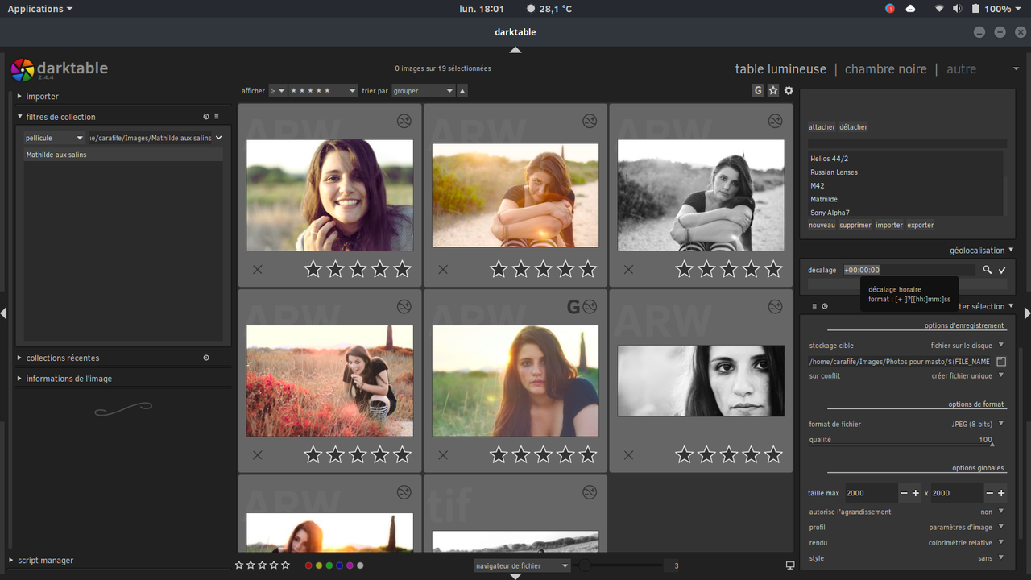Switch to chambre noire view
This screenshot has width=1031, height=580.
pyautogui.click(x=886, y=69)
